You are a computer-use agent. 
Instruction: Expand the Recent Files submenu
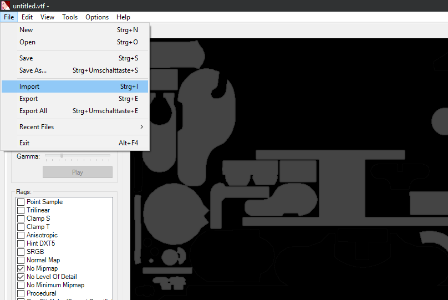point(75,127)
